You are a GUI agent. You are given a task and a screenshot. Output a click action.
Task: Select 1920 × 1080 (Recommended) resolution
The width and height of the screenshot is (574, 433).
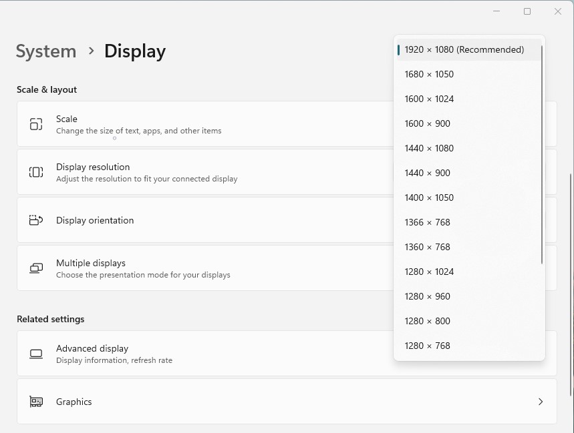coord(464,49)
